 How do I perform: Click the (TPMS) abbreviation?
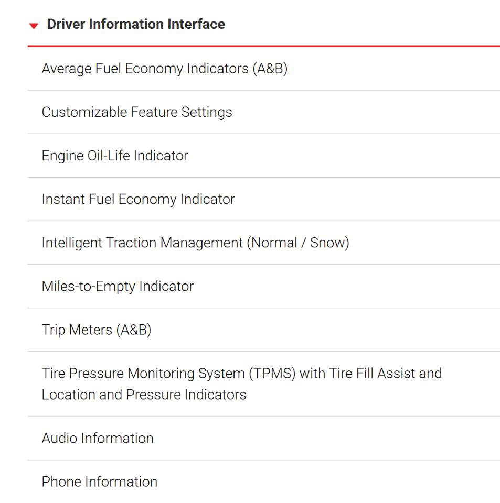[x=272, y=374]
